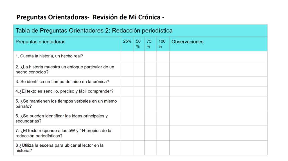Mark 50% cell for question 2 enfoque particular
Viewport: 288px width, 161px height.
click(139, 69)
